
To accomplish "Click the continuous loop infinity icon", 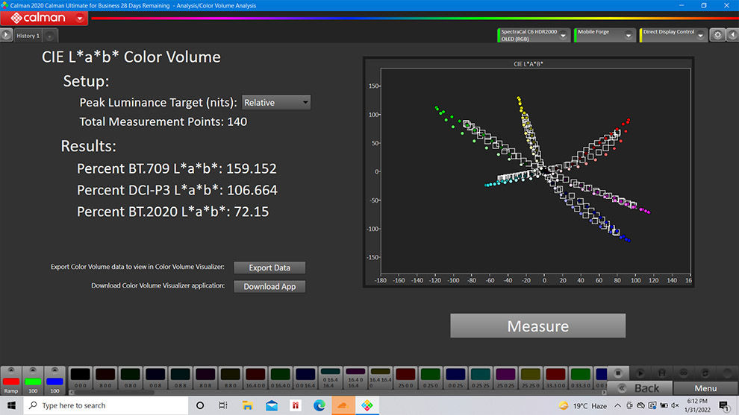I will pos(683,373).
